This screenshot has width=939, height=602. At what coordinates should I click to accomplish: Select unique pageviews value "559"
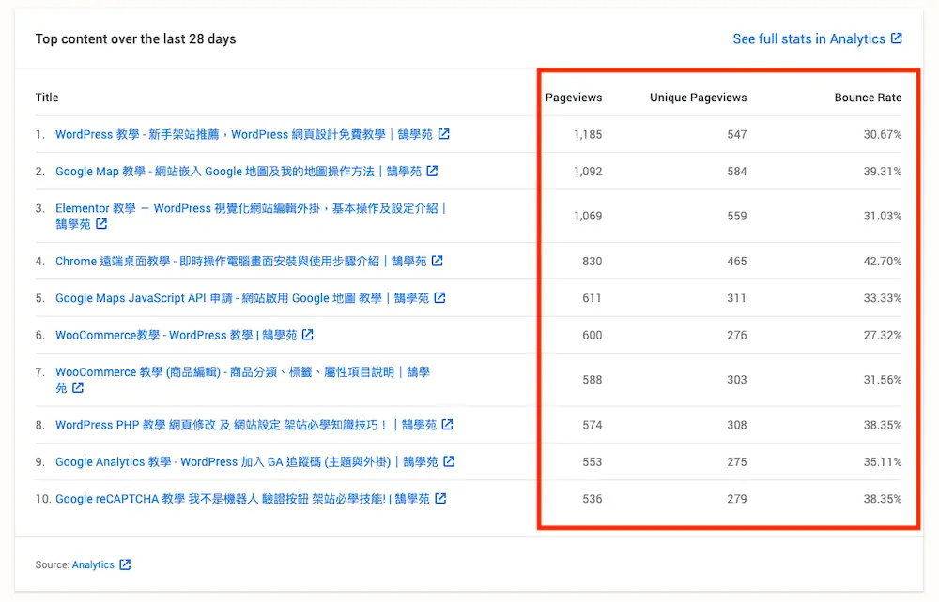(x=737, y=216)
